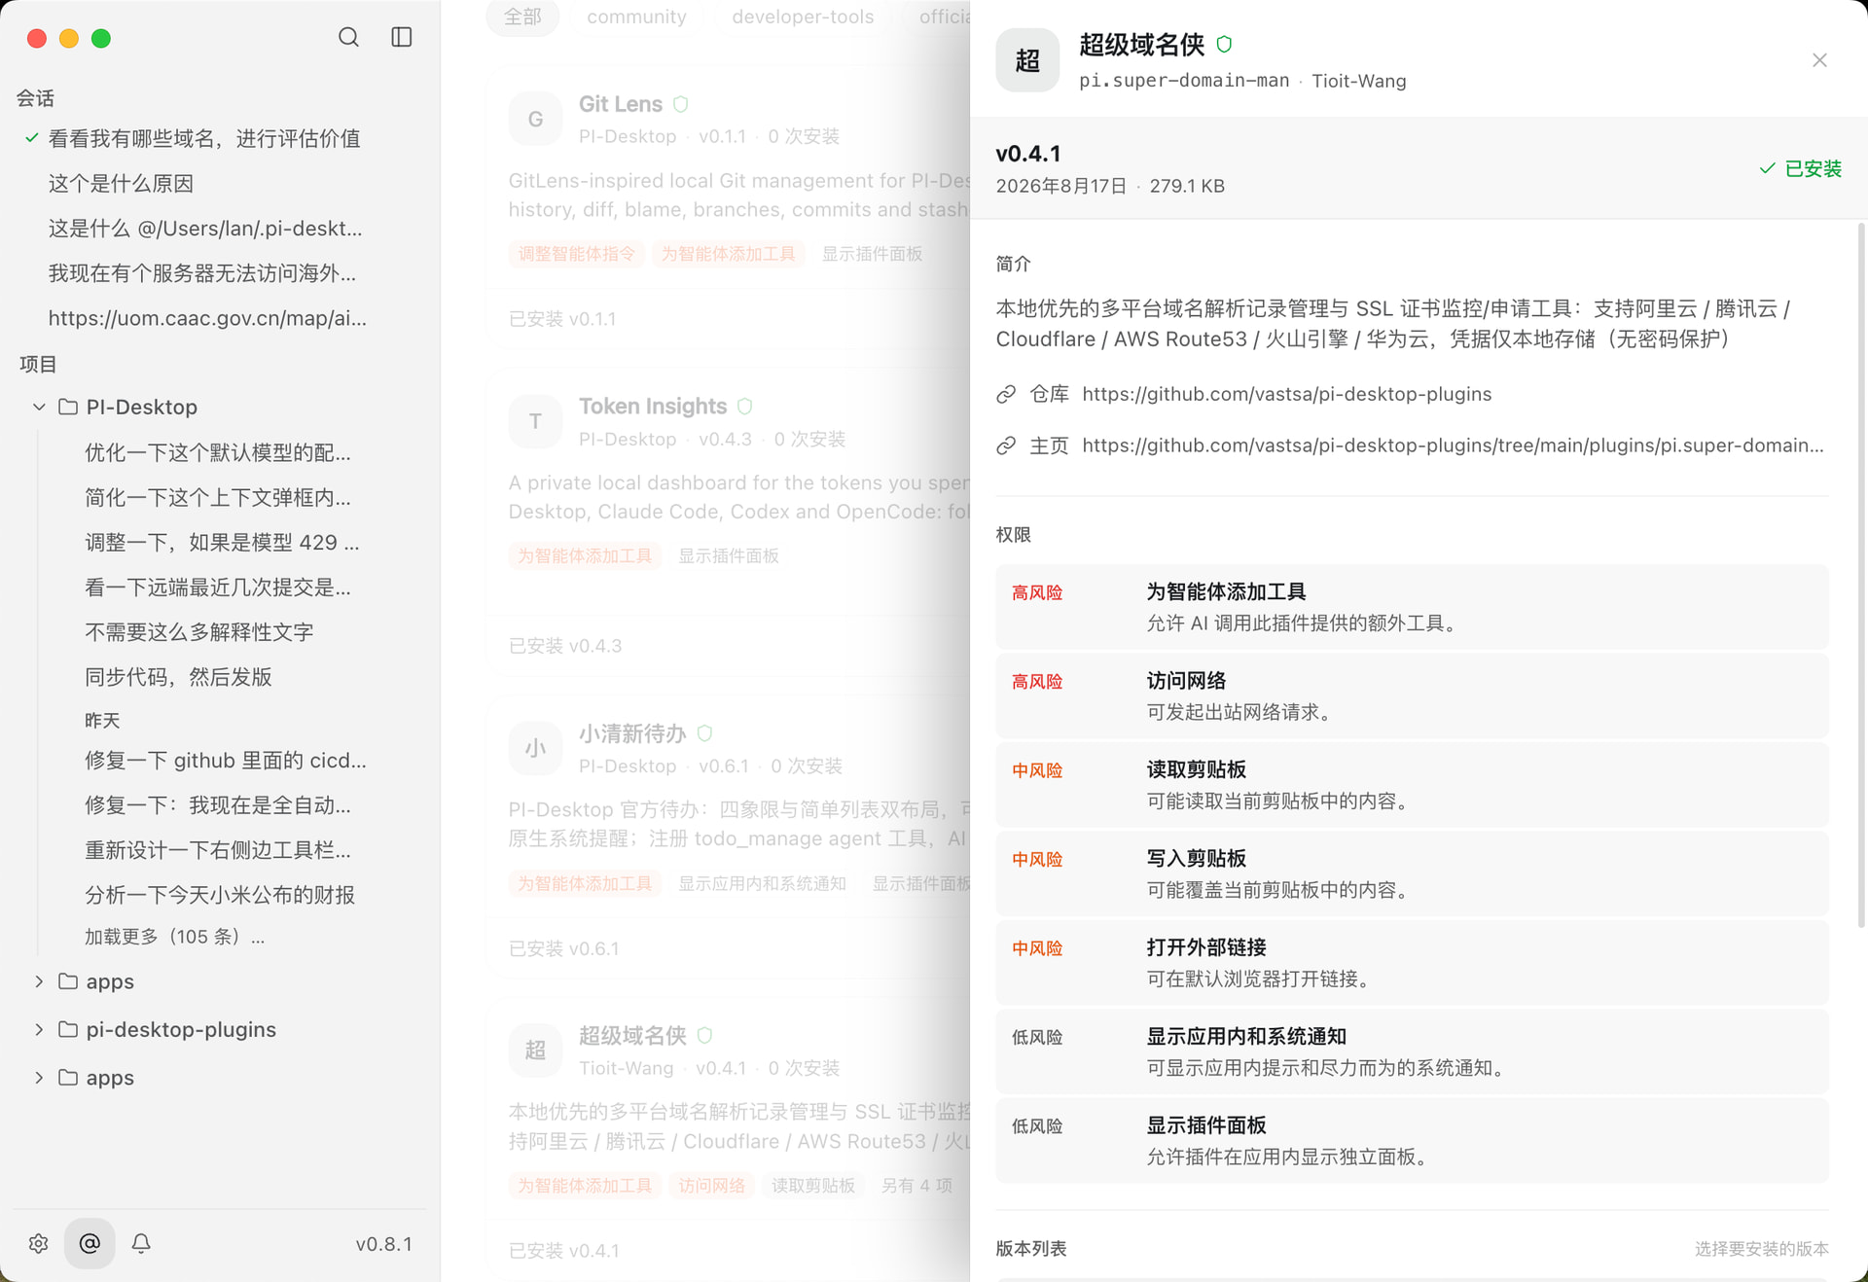This screenshot has height=1282, width=1868.
Task: Open 不需要这么多解释性文字 conversation
Action: pos(198,632)
